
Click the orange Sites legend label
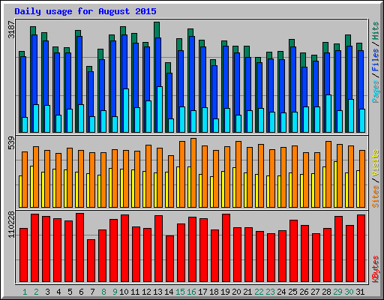point(375,196)
